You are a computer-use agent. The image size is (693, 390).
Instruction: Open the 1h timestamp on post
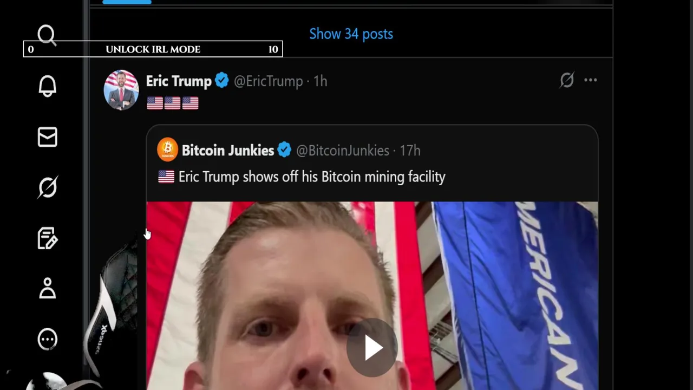(321, 81)
